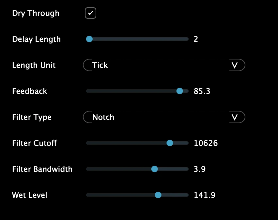
Task: Click the Delay Length slider track's right end
Action: (187, 39)
